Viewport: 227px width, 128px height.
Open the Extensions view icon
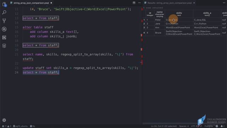pos(4,37)
